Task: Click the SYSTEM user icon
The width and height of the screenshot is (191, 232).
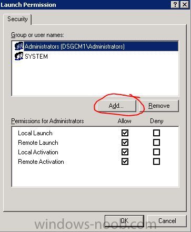Action: click(x=19, y=56)
